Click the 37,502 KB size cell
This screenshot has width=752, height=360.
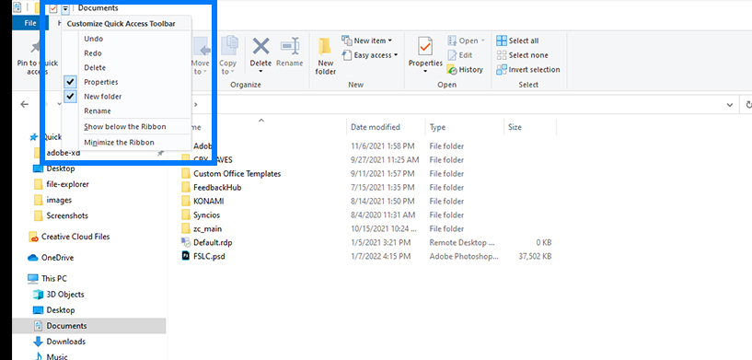(x=535, y=256)
